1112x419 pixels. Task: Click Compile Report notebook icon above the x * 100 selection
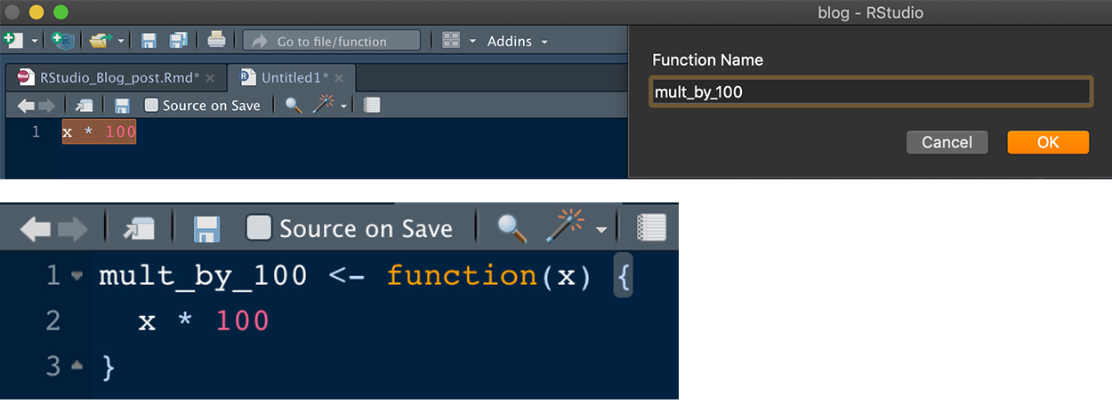[x=372, y=105]
